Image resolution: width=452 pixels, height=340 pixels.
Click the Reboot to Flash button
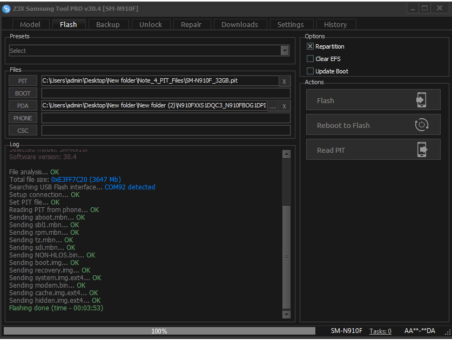[373, 125]
